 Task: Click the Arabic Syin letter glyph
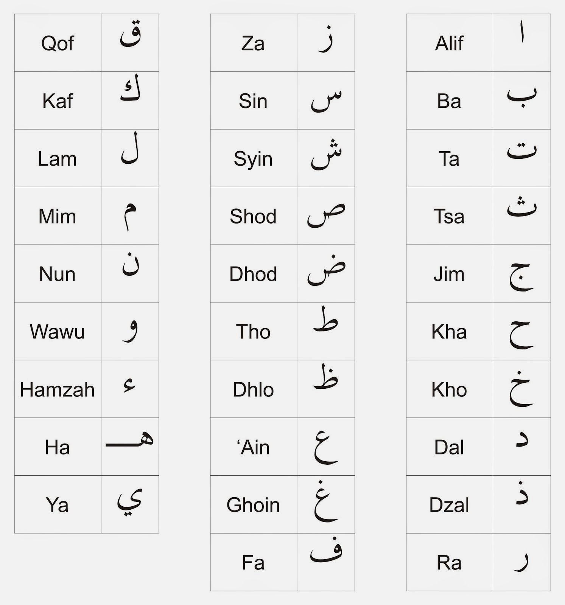pos(326,155)
